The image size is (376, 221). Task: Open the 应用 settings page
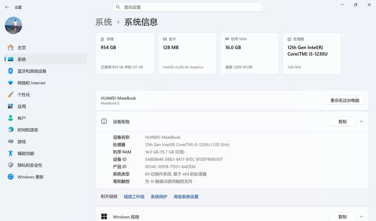[45, 106]
